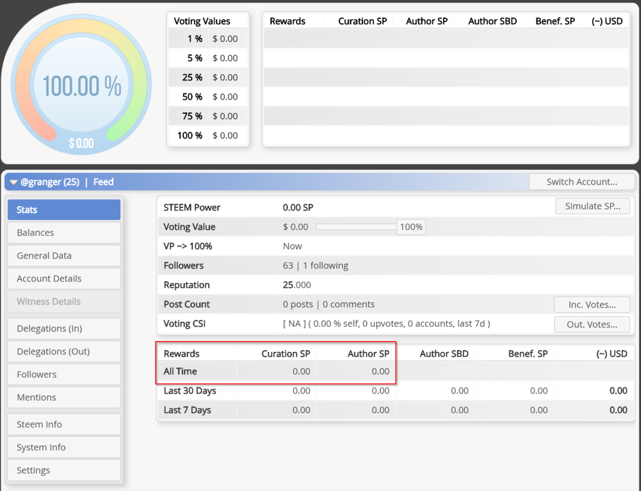Screen dimensions: 641x491
Task: Open General Data section
Action: coord(64,256)
